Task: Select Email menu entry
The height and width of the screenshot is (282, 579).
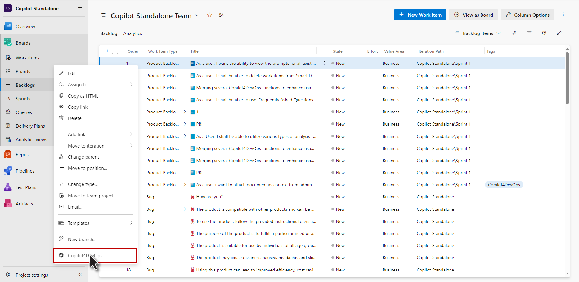Action: click(96, 207)
